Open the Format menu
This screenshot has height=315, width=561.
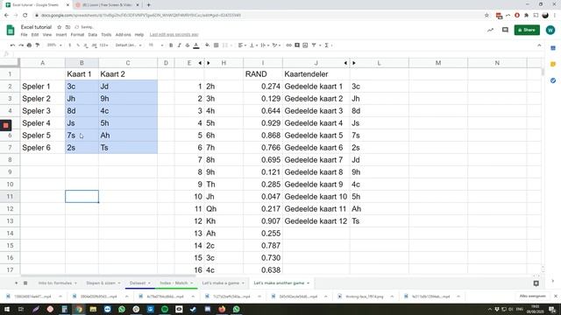tap(77, 35)
